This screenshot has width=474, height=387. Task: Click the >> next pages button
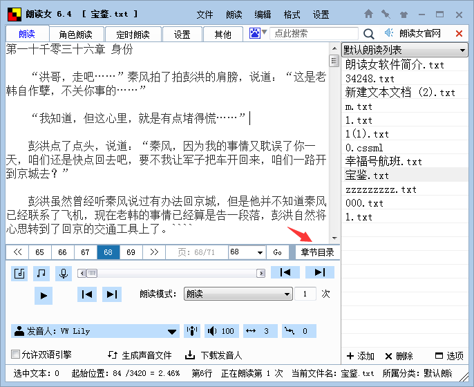154,252
